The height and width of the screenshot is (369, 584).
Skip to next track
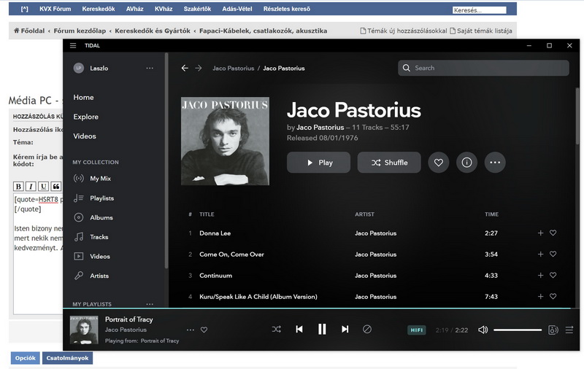pyautogui.click(x=345, y=329)
